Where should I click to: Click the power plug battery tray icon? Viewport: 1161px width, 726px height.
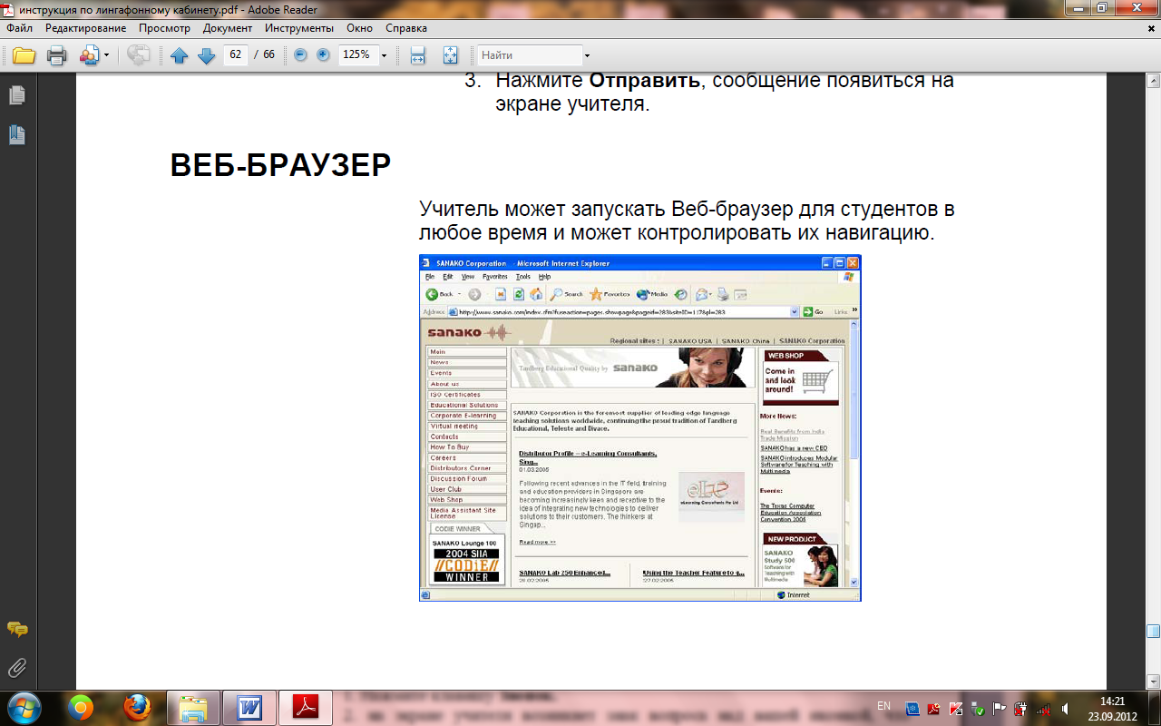(1020, 708)
